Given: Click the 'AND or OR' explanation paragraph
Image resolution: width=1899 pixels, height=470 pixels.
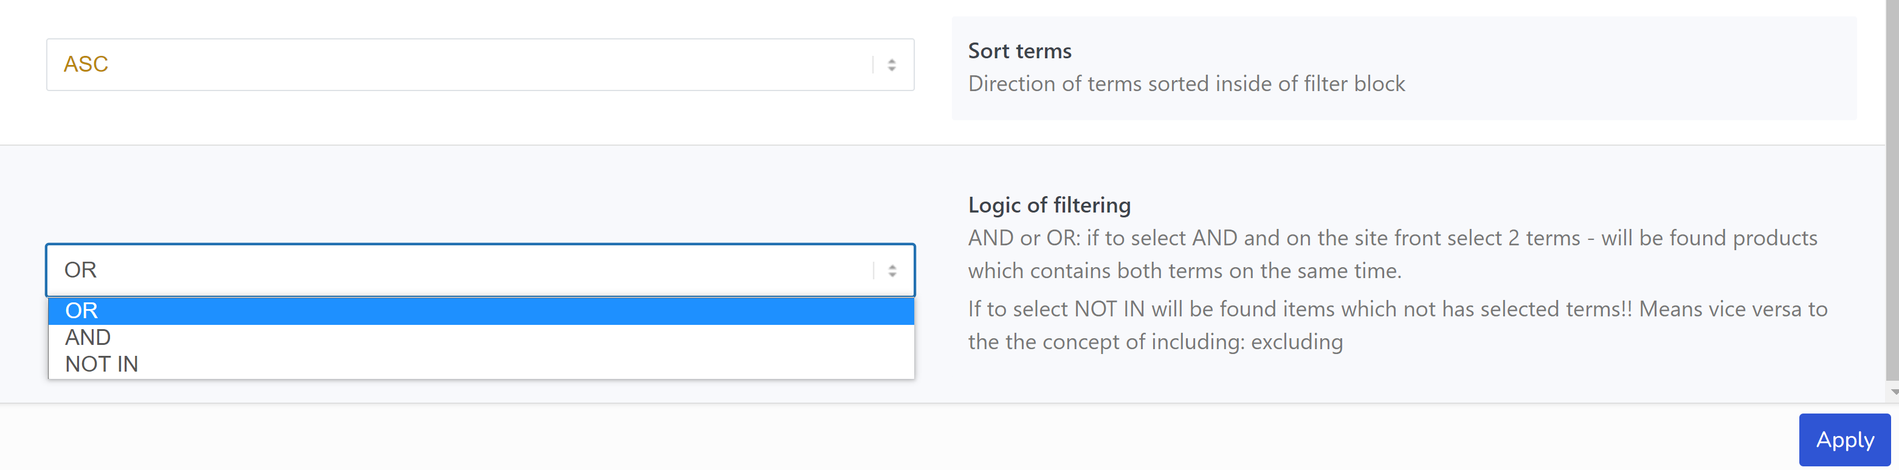Looking at the screenshot, I should pos(1392,254).
